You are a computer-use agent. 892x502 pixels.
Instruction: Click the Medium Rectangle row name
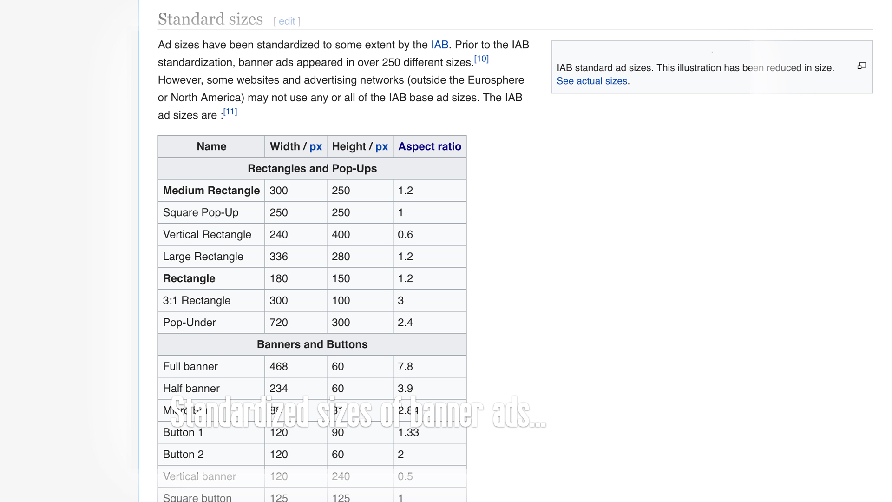tap(211, 191)
